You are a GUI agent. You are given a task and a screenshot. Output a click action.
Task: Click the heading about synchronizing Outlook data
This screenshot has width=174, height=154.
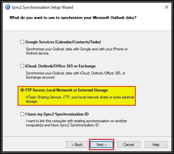[73, 18]
